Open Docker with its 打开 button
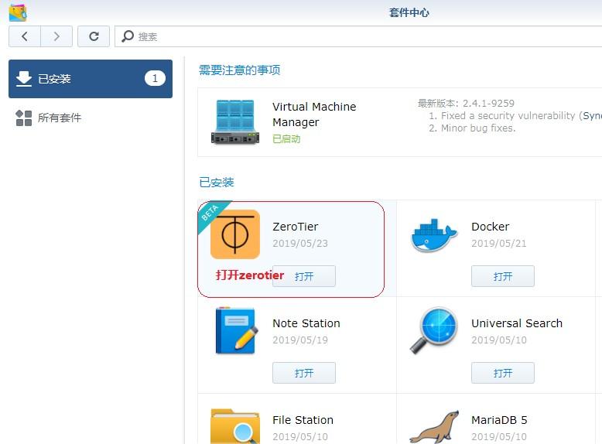Image resolution: width=602 pixels, height=444 pixels. click(x=503, y=276)
